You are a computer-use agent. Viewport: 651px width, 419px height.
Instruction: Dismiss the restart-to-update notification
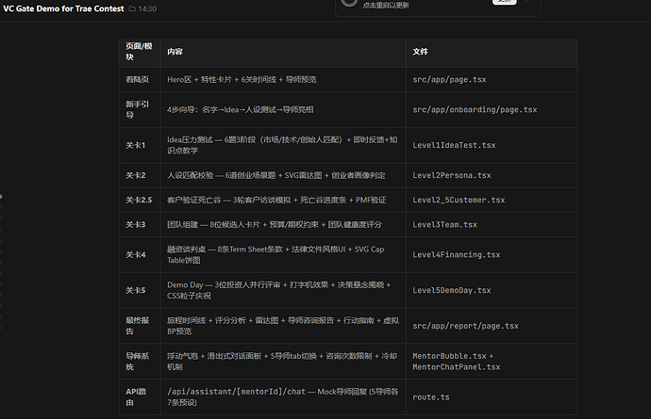(529, 1)
